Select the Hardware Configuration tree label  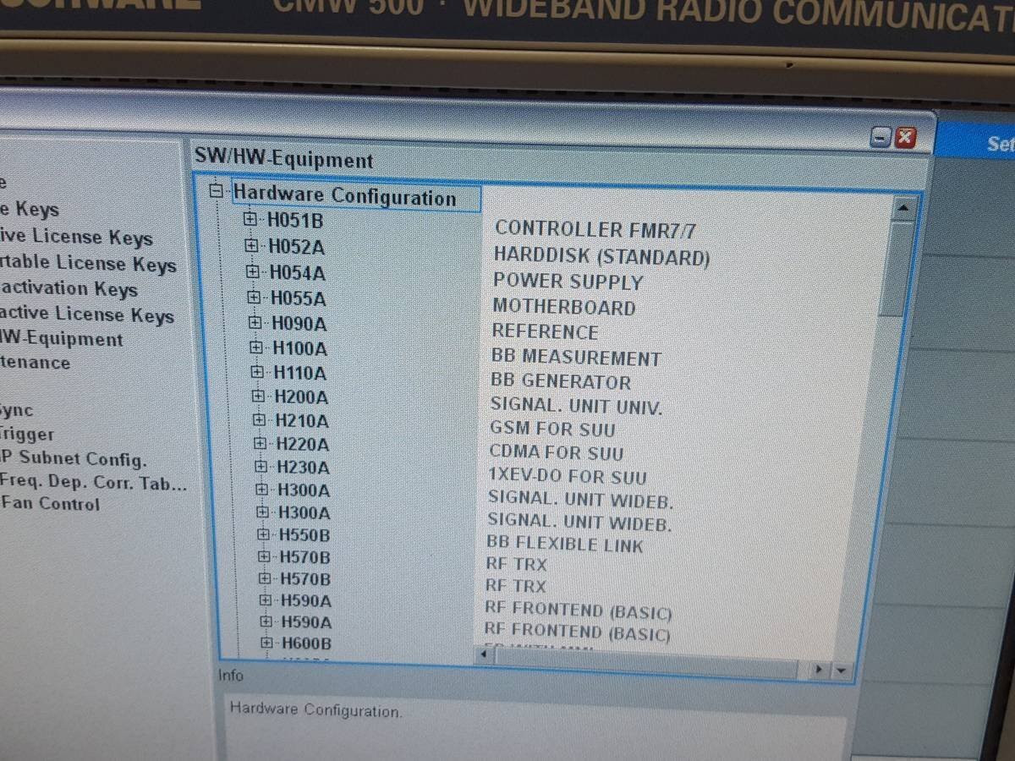344,196
